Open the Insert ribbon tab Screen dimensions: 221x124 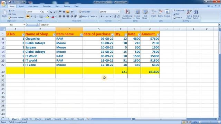tap(21, 6)
